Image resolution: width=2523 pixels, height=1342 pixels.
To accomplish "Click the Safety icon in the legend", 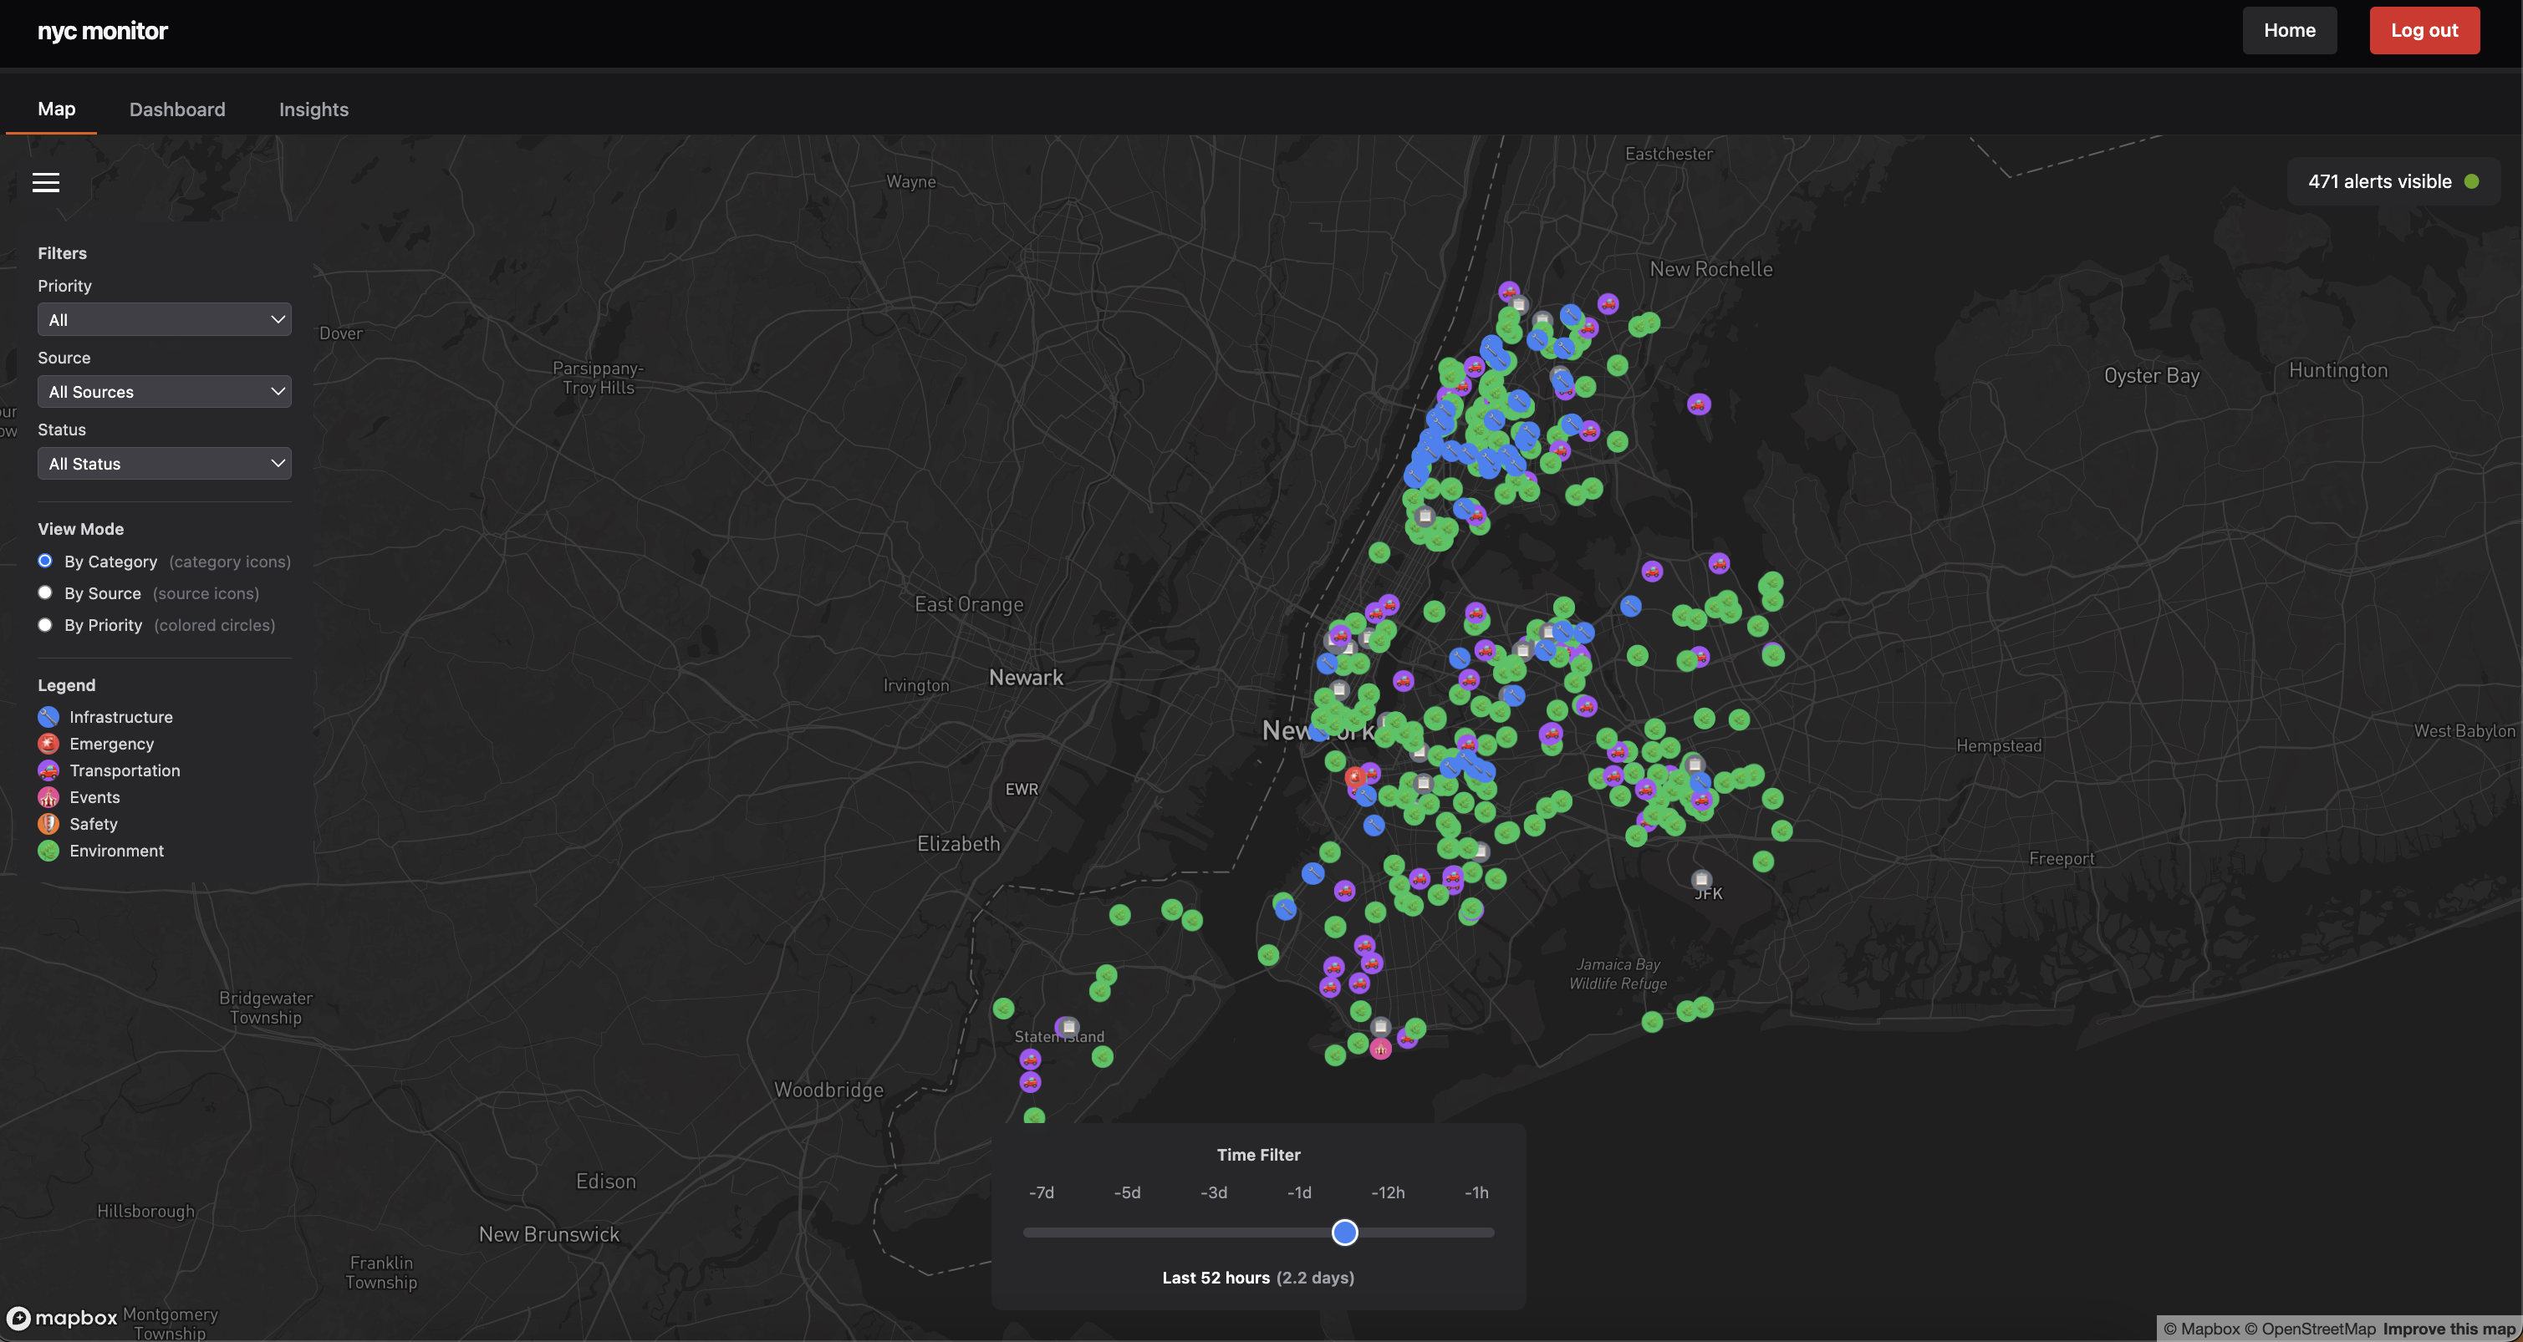I will coord(48,824).
